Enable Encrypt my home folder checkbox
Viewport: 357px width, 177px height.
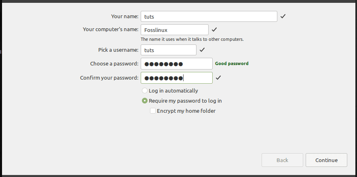153,111
